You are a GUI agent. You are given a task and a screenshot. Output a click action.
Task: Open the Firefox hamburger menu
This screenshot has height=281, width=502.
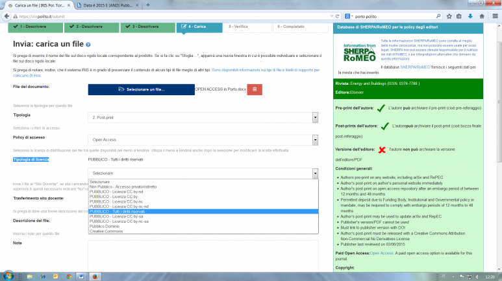pyautogui.click(x=496, y=16)
